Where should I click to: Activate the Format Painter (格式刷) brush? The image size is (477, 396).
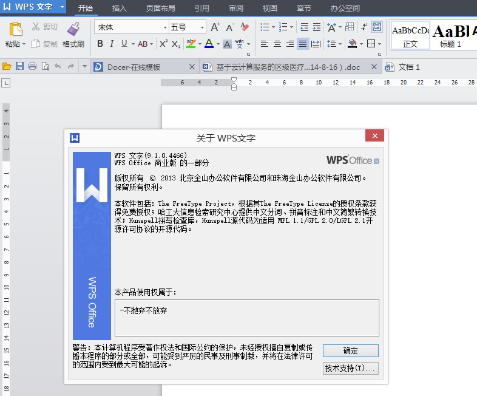coord(73,29)
